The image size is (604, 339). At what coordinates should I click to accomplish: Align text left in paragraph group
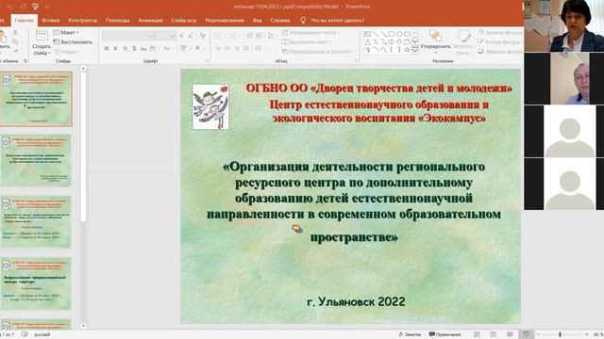(218, 48)
